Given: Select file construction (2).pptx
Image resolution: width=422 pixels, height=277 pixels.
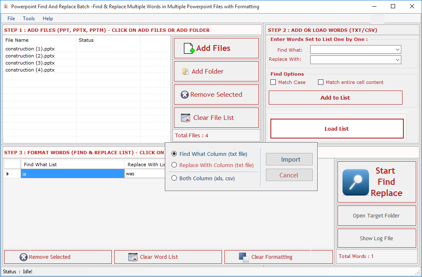Looking at the screenshot, I should click(x=30, y=56).
